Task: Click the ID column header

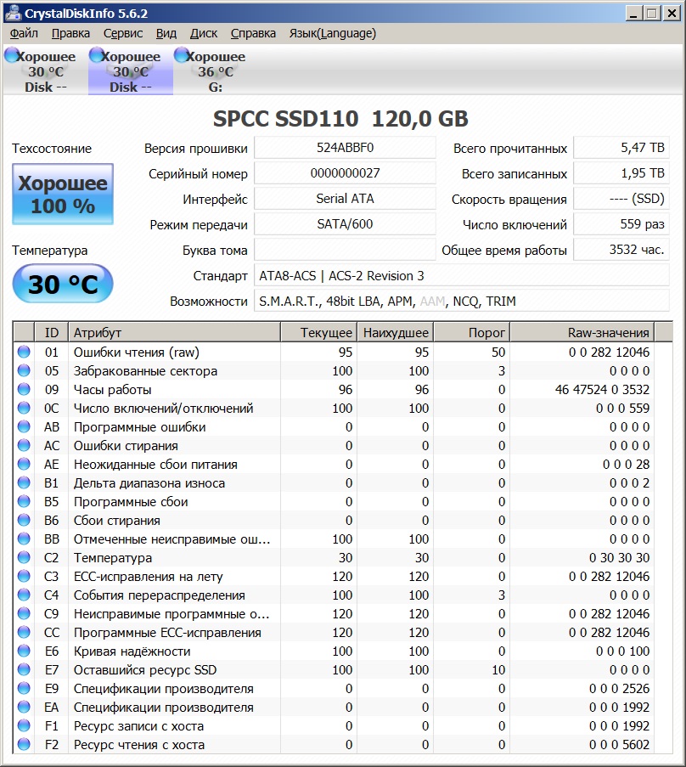Action: click(x=51, y=332)
